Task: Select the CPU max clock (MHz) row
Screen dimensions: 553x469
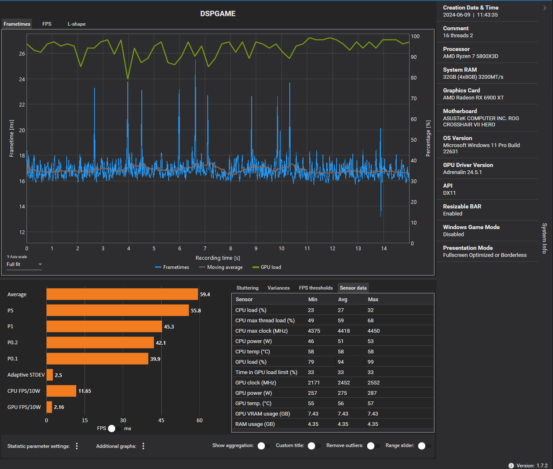Action: (333, 331)
